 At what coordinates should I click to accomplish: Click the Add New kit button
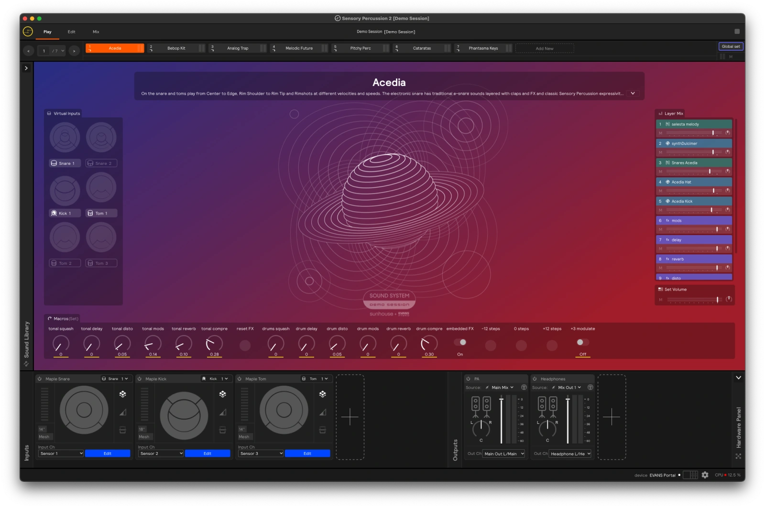pyautogui.click(x=545, y=48)
